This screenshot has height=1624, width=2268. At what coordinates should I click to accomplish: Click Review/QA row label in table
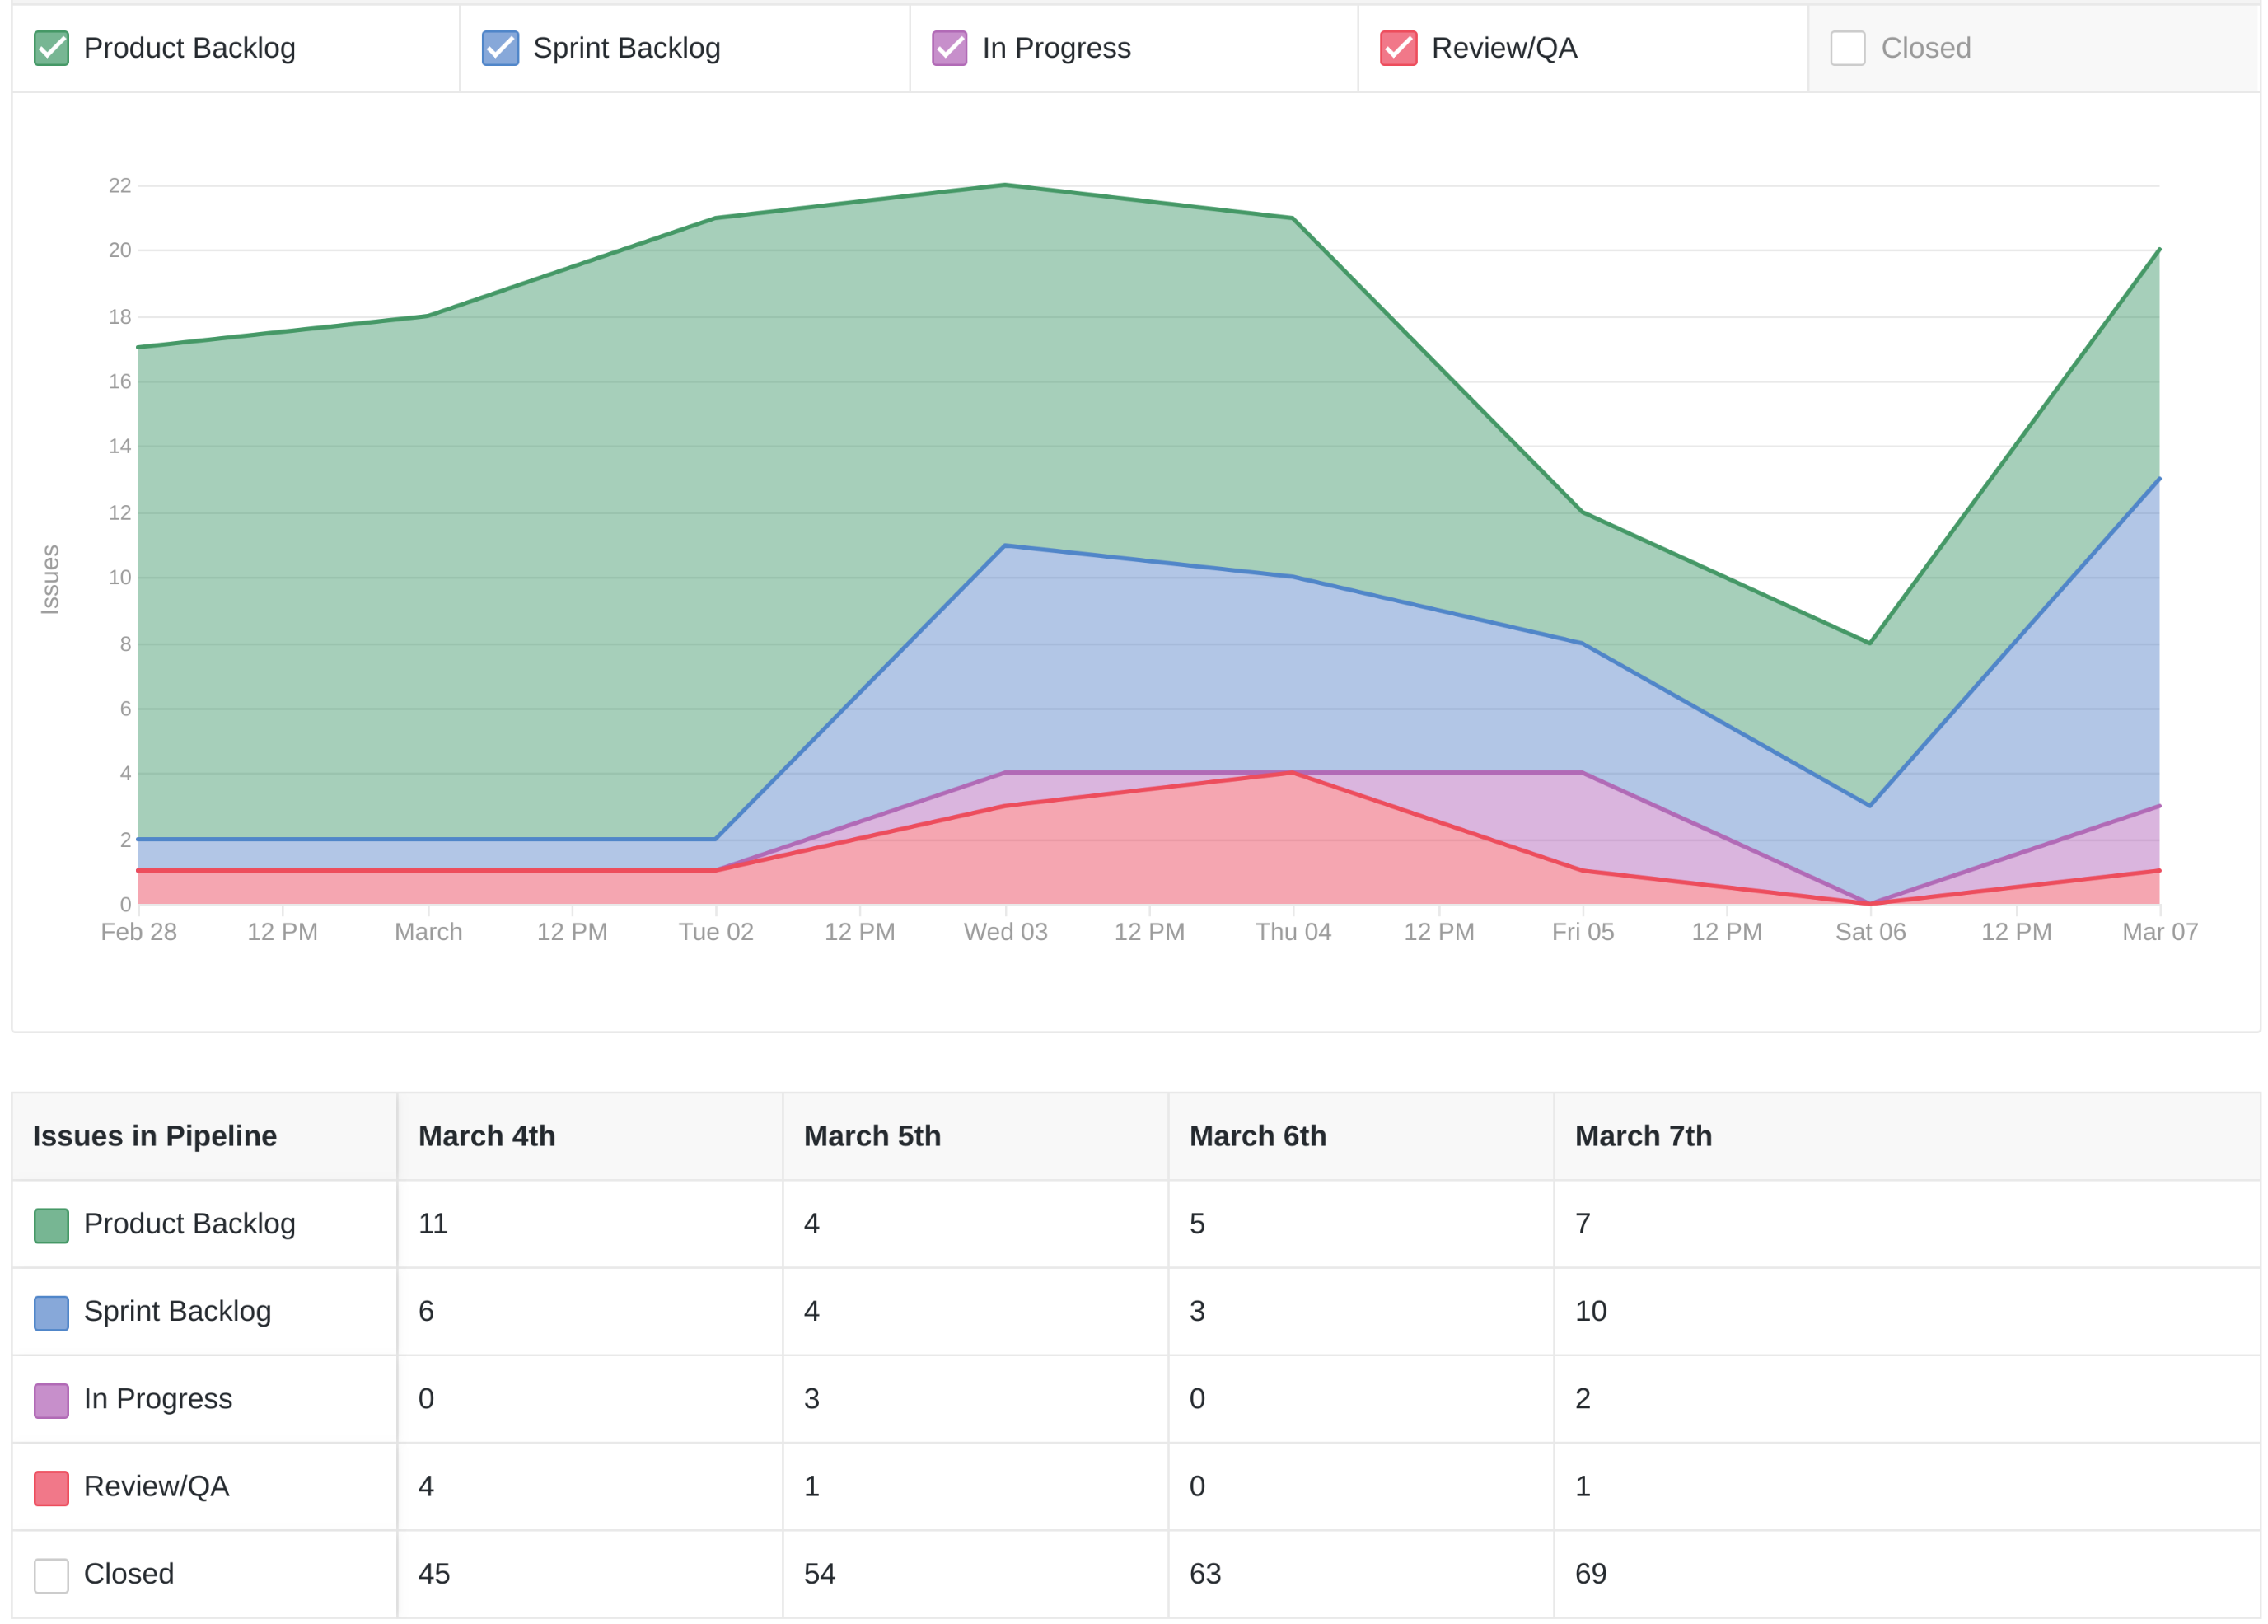(x=156, y=1486)
